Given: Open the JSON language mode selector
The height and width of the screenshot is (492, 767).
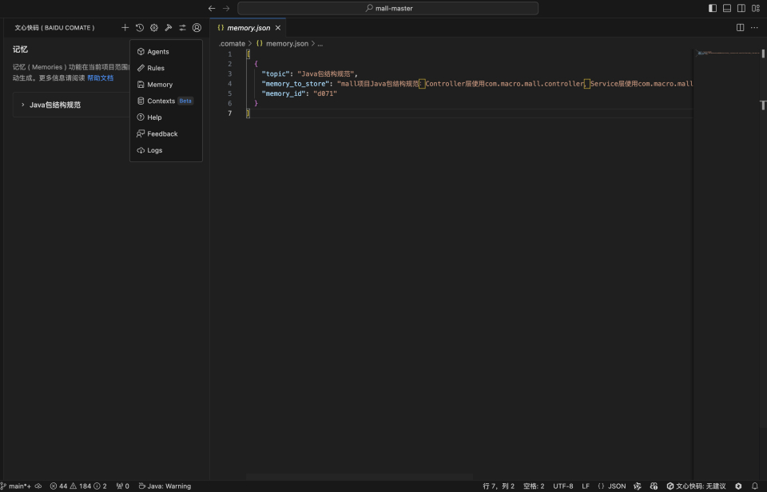Looking at the screenshot, I should pyautogui.click(x=612, y=486).
